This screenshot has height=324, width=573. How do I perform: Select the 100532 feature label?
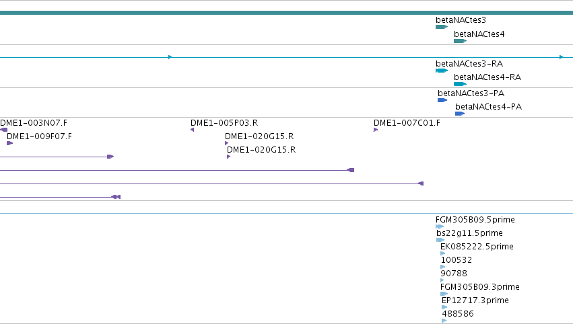tap(457, 260)
